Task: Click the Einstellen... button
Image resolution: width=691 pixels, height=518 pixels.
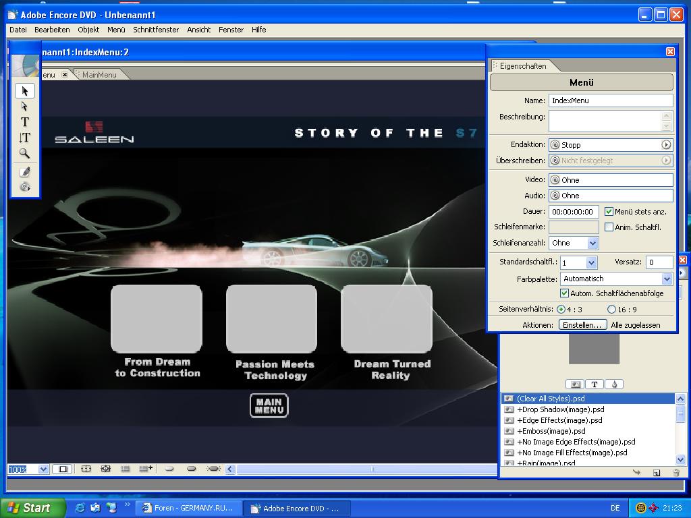Action: click(582, 325)
